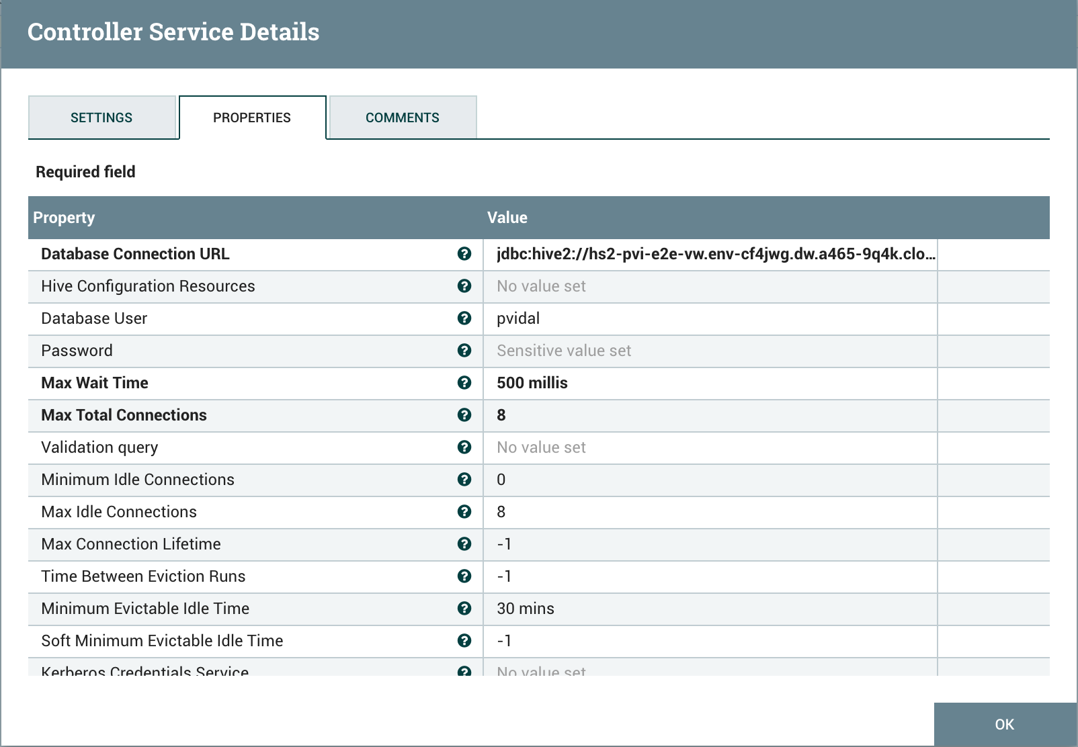Click the Database User help icon
This screenshot has width=1078, height=747.
click(465, 318)
